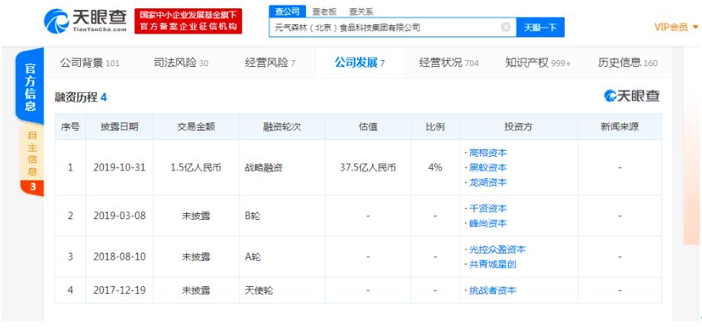Click the 4% ratio cell

pos(435,167)
